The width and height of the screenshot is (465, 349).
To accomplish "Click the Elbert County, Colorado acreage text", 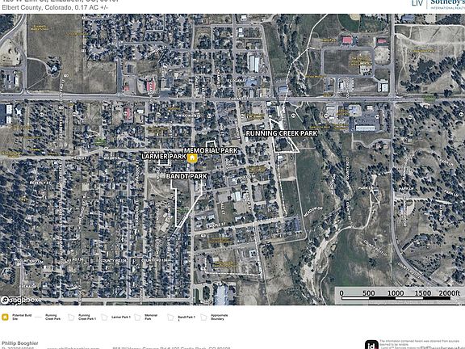I will pos(55,8).
